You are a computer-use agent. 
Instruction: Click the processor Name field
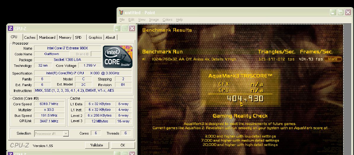click(67, 48)
